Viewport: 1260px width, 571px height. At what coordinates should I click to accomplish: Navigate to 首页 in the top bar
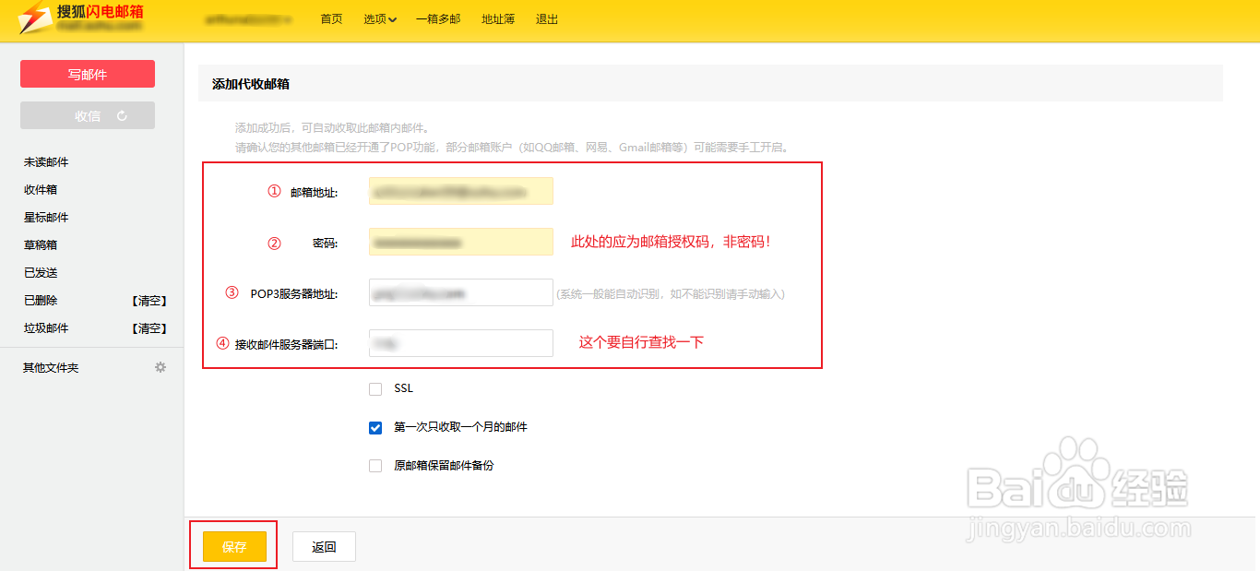tap(331, 18)
